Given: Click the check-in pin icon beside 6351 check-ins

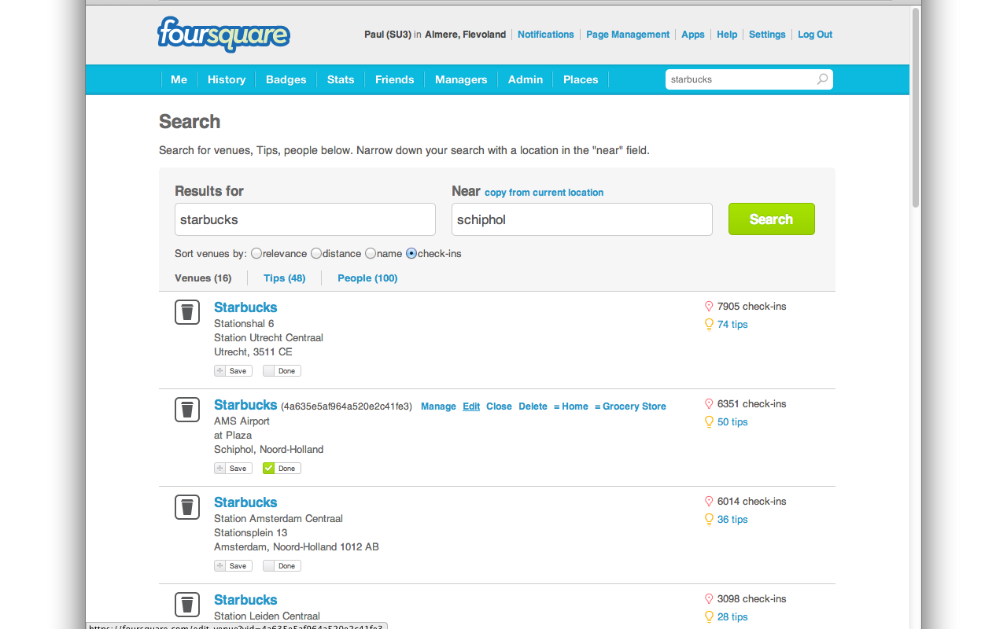Looking at the screenshot, I should pyautogui.click(x=708, y=404).
